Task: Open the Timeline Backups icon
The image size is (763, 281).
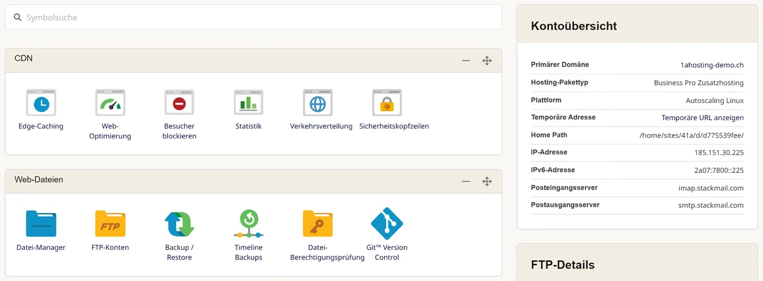Action: coord(249,224)
